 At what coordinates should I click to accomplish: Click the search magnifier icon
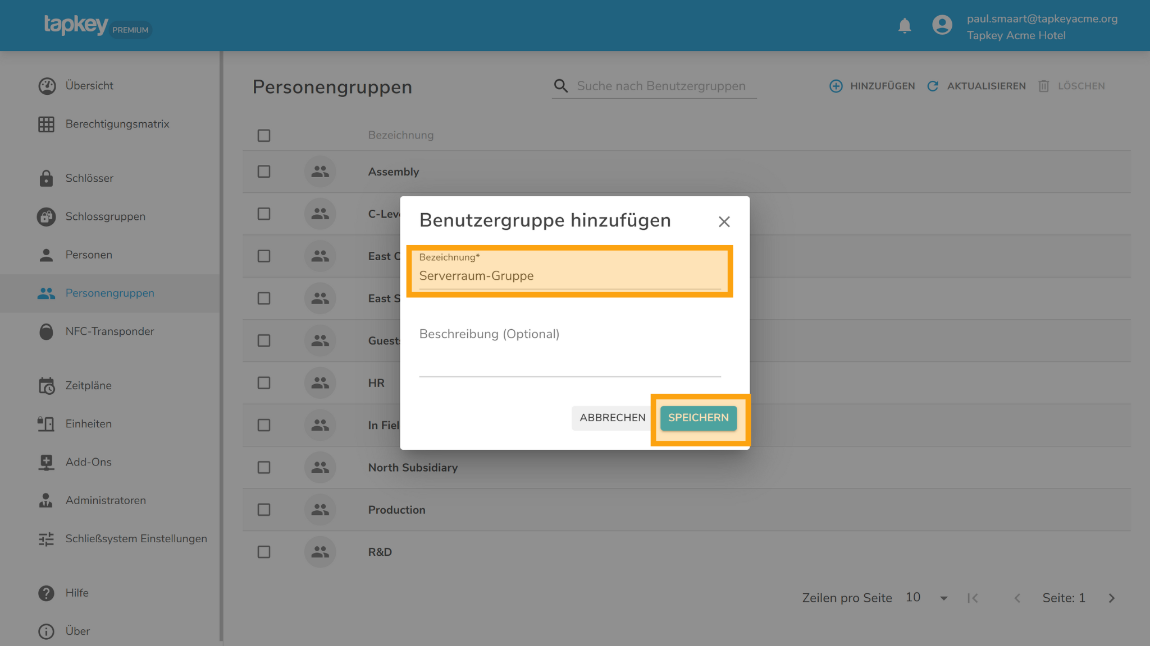[x=560, y=86]
